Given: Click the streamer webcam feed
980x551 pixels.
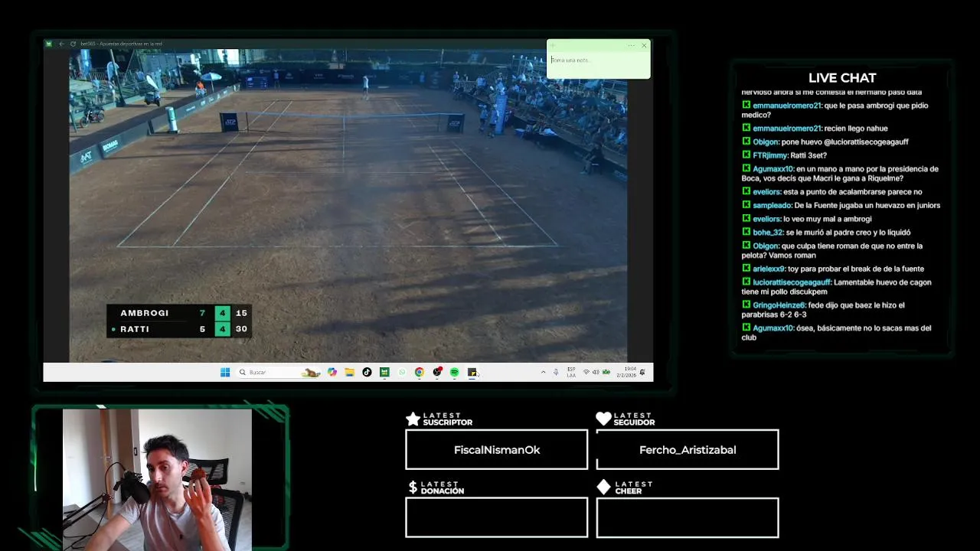Looking at the screenshot, I should [157, 479].
